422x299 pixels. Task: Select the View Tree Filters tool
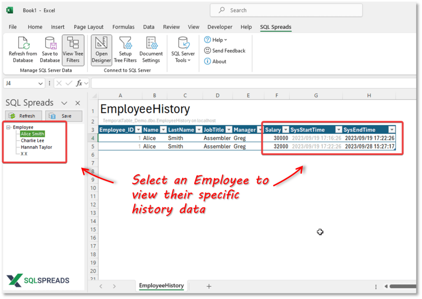click(x=73, y=49)
